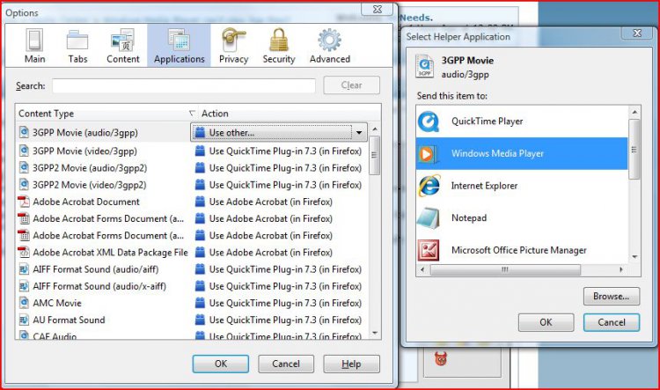Click Browse... in helper dialog
This screenshot has height=390, width=660.
[612, 296]
